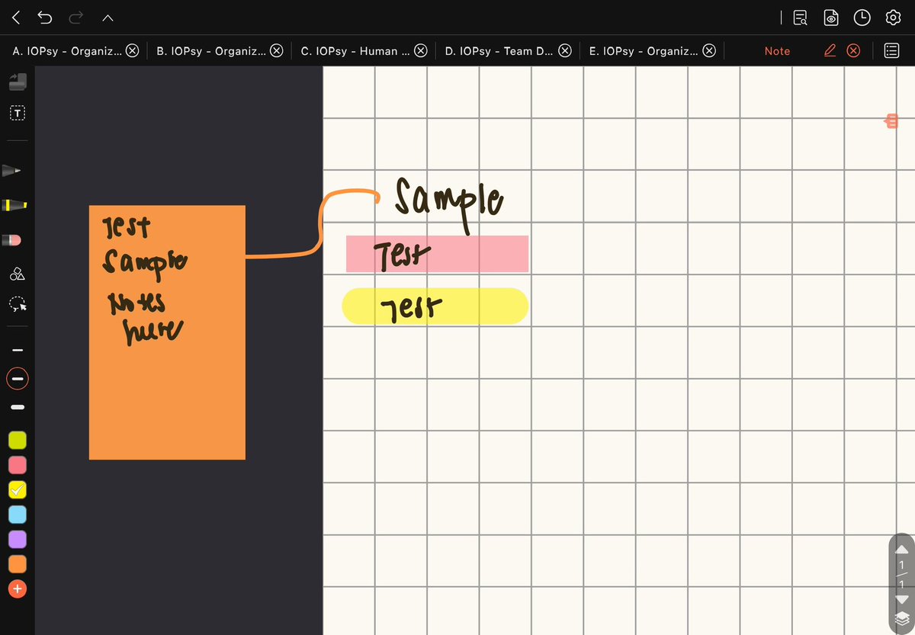Open the document search icon
The height and width of the screenshot is (635, 915).
coord(801,18)
